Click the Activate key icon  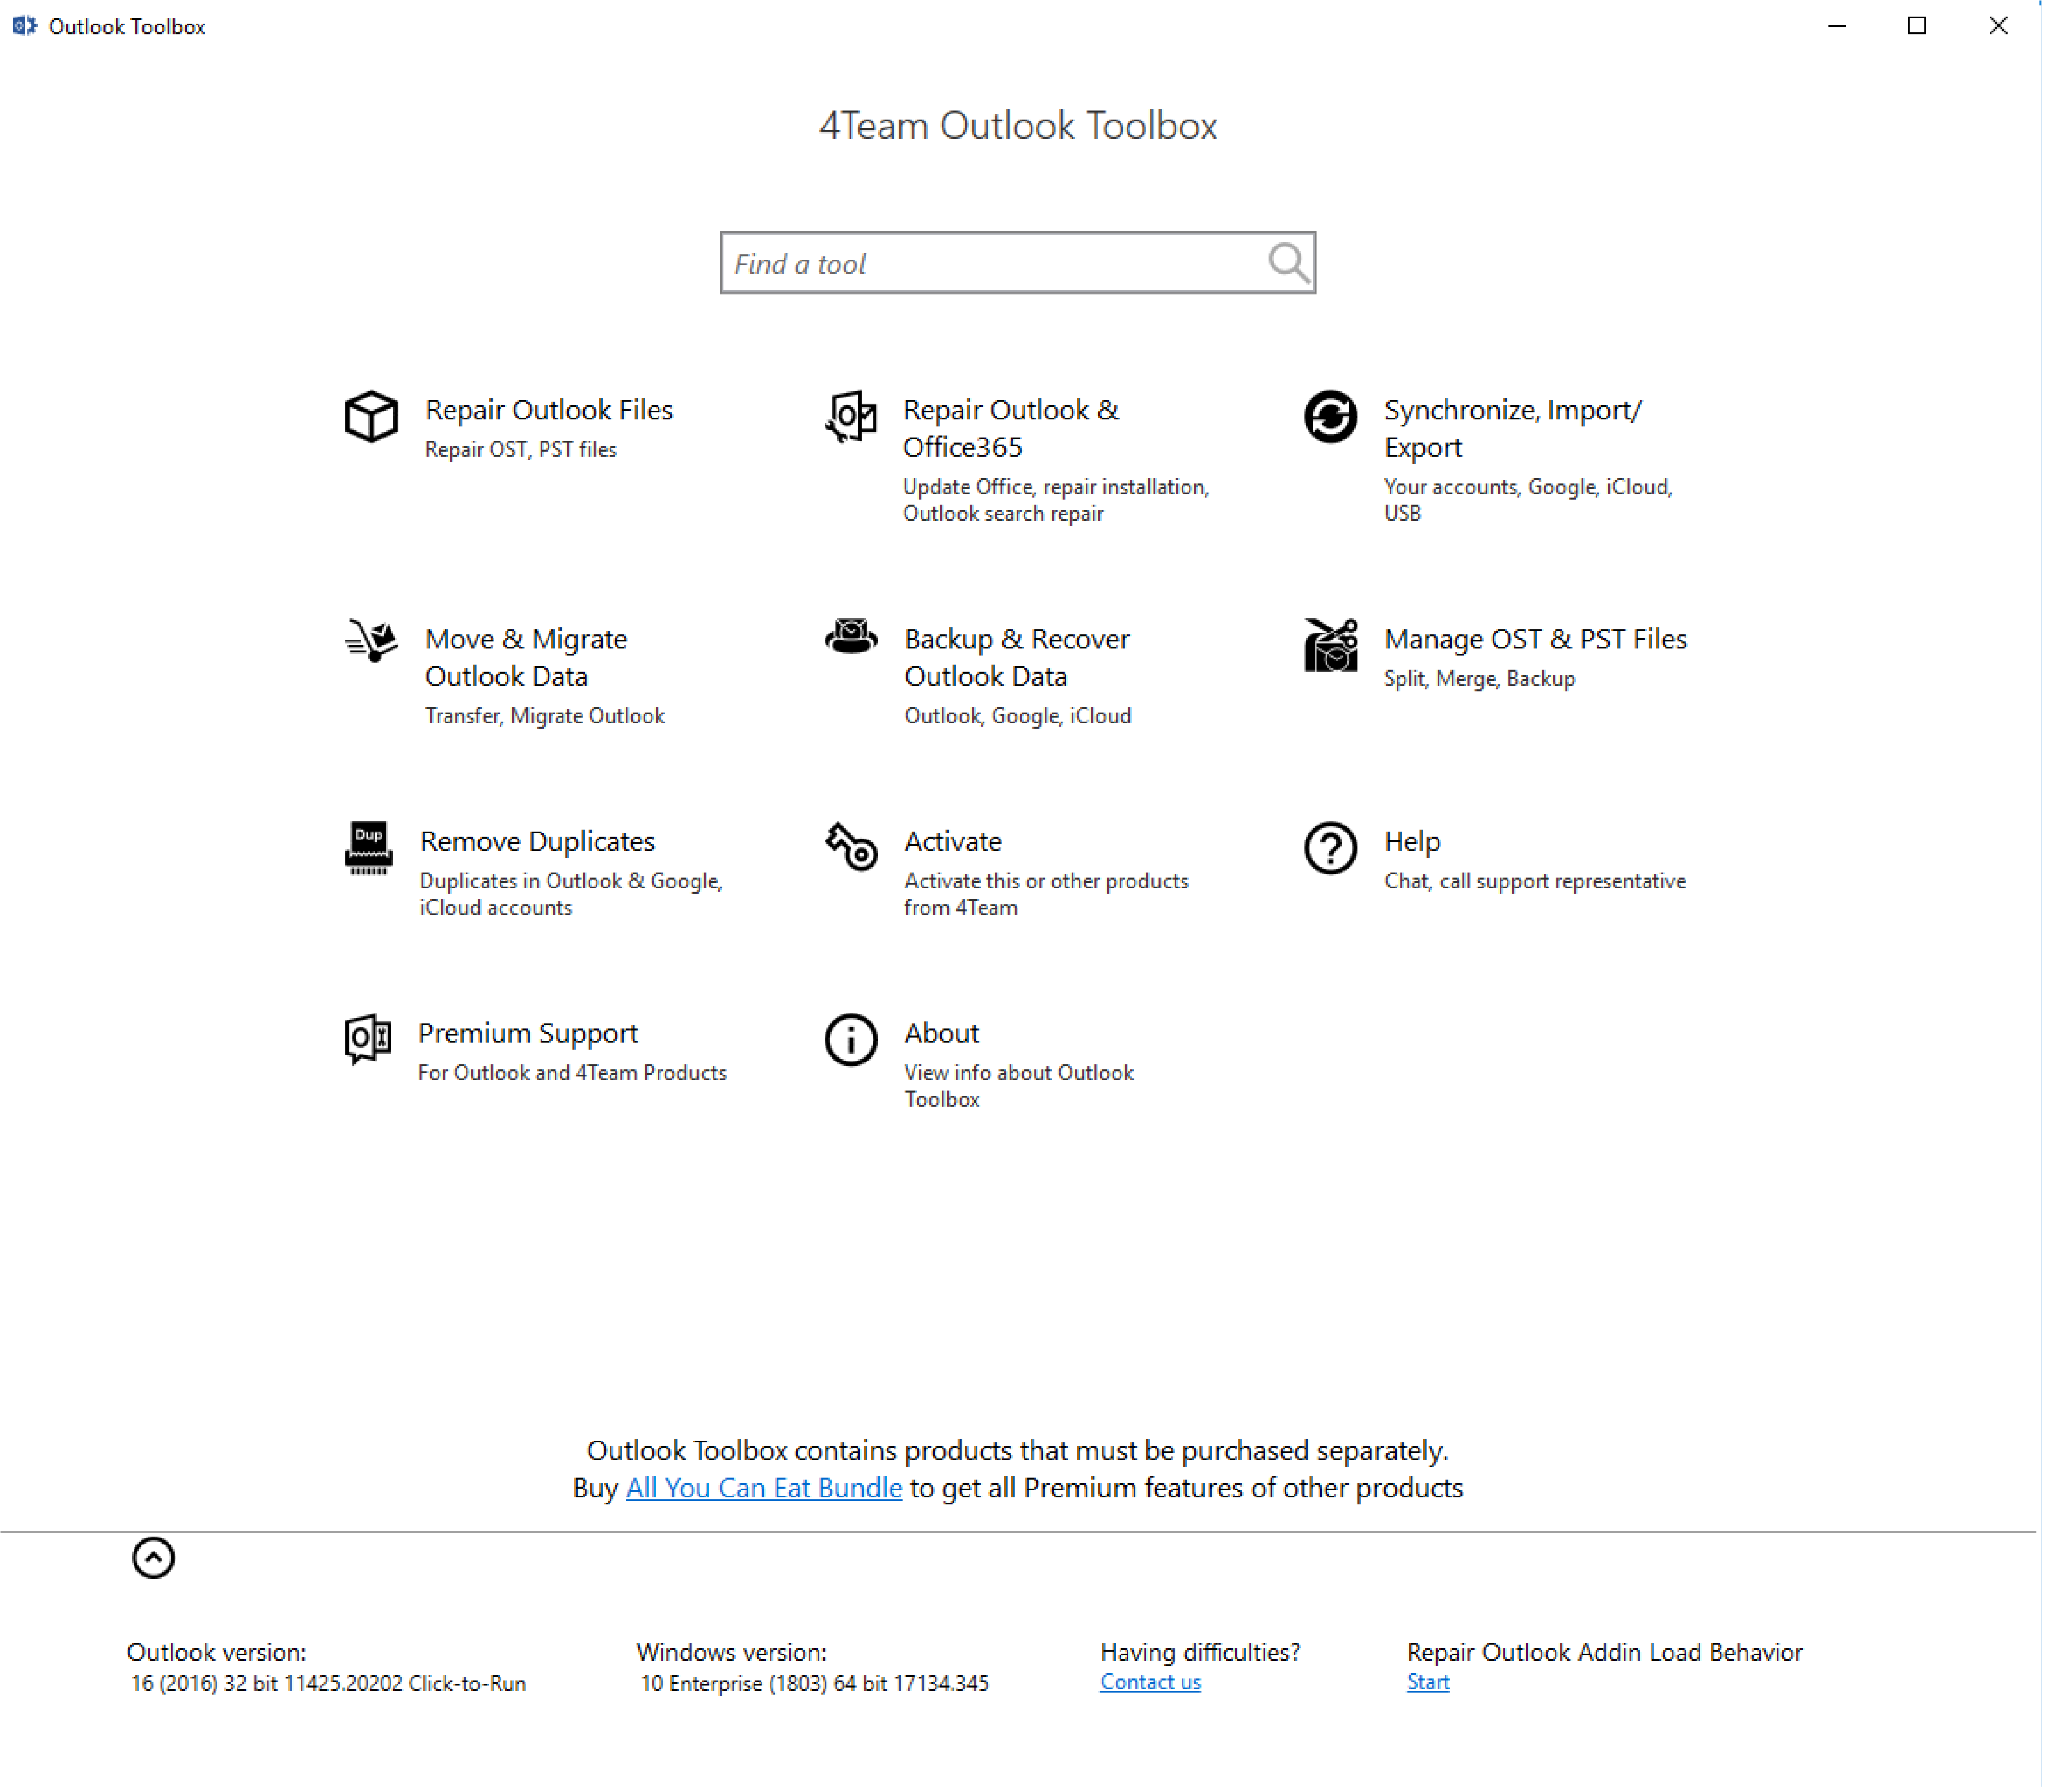click(x=851, y=847)
